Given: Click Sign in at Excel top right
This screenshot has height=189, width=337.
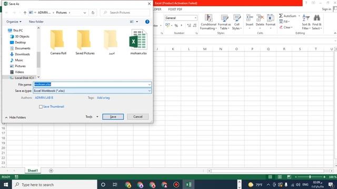Looking at the screenshot, I should tap(326, 9).
